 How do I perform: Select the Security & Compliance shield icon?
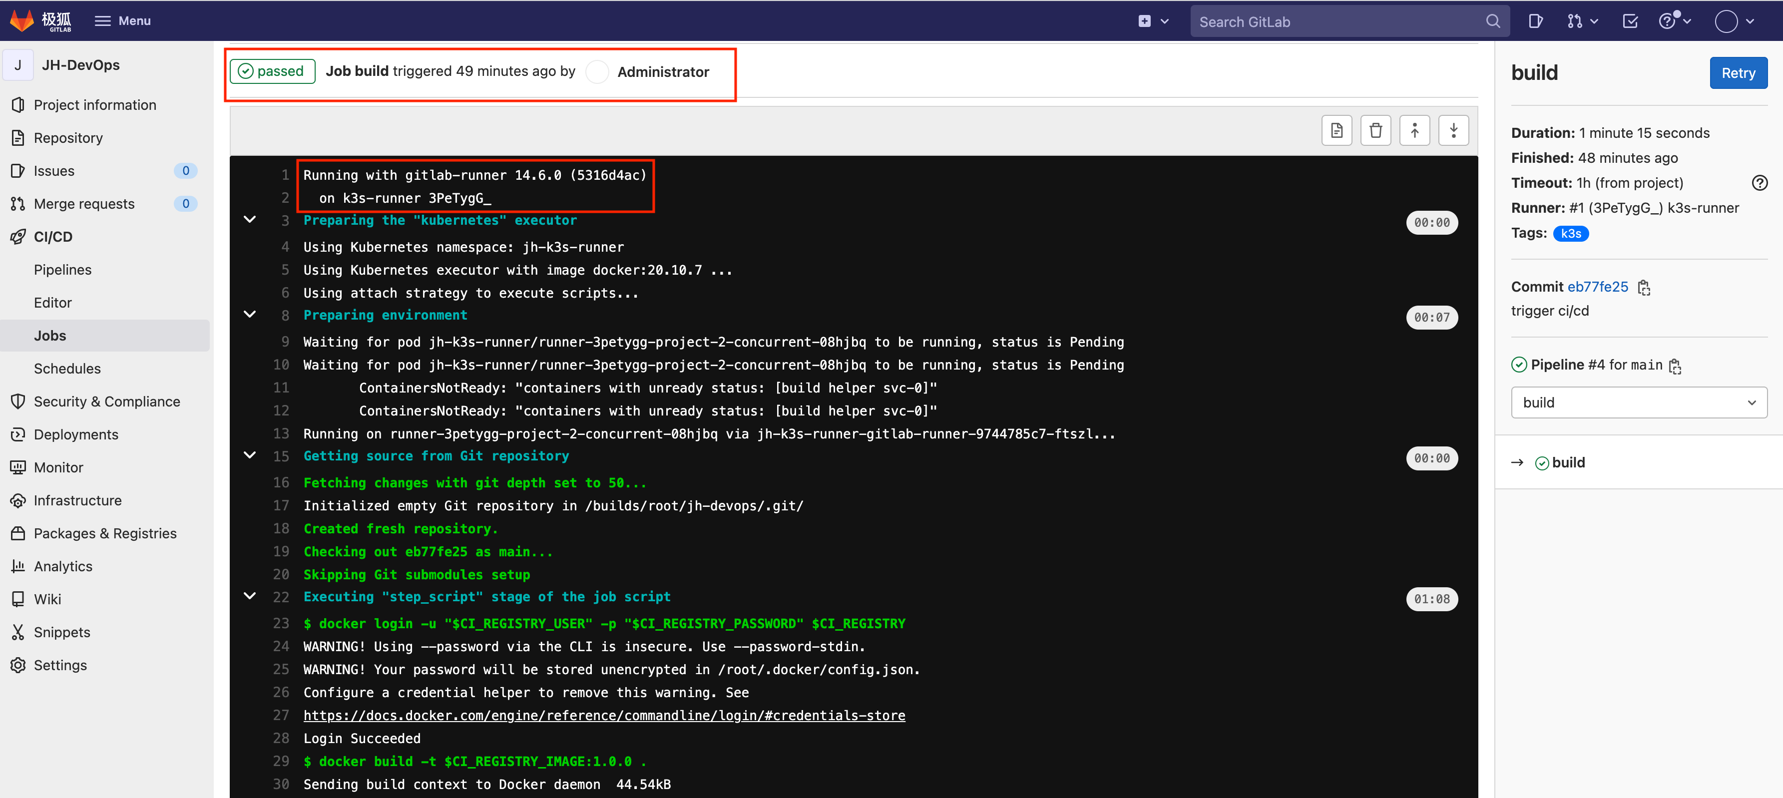18,400
